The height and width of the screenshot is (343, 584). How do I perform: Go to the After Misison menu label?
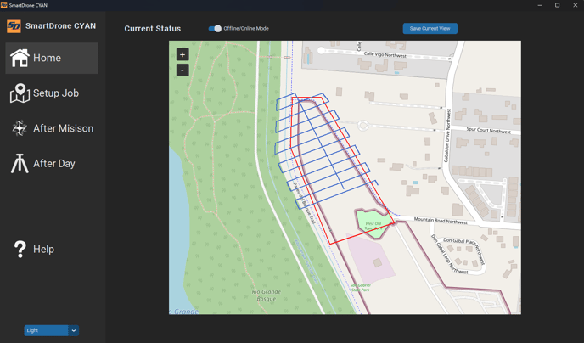(x=64, y=128)
